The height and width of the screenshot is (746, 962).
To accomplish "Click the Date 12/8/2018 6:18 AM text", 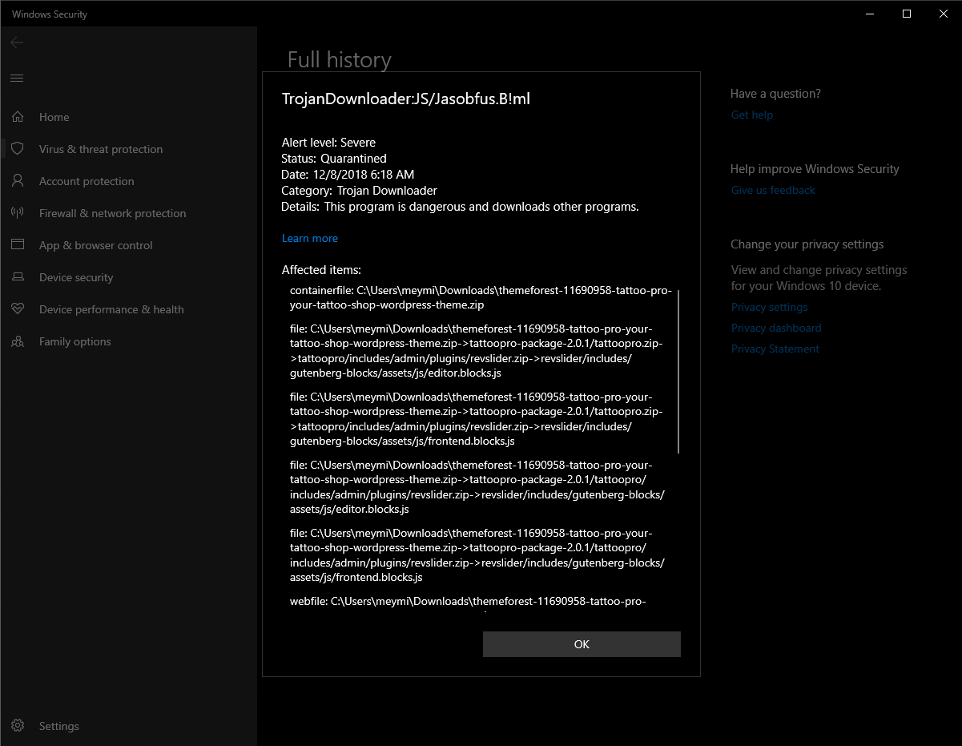I will pyautogui.click(x=348, y=175).
